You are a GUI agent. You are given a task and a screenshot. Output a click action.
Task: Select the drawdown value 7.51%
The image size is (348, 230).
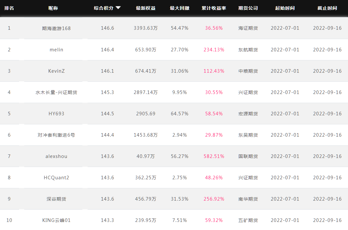180,220
